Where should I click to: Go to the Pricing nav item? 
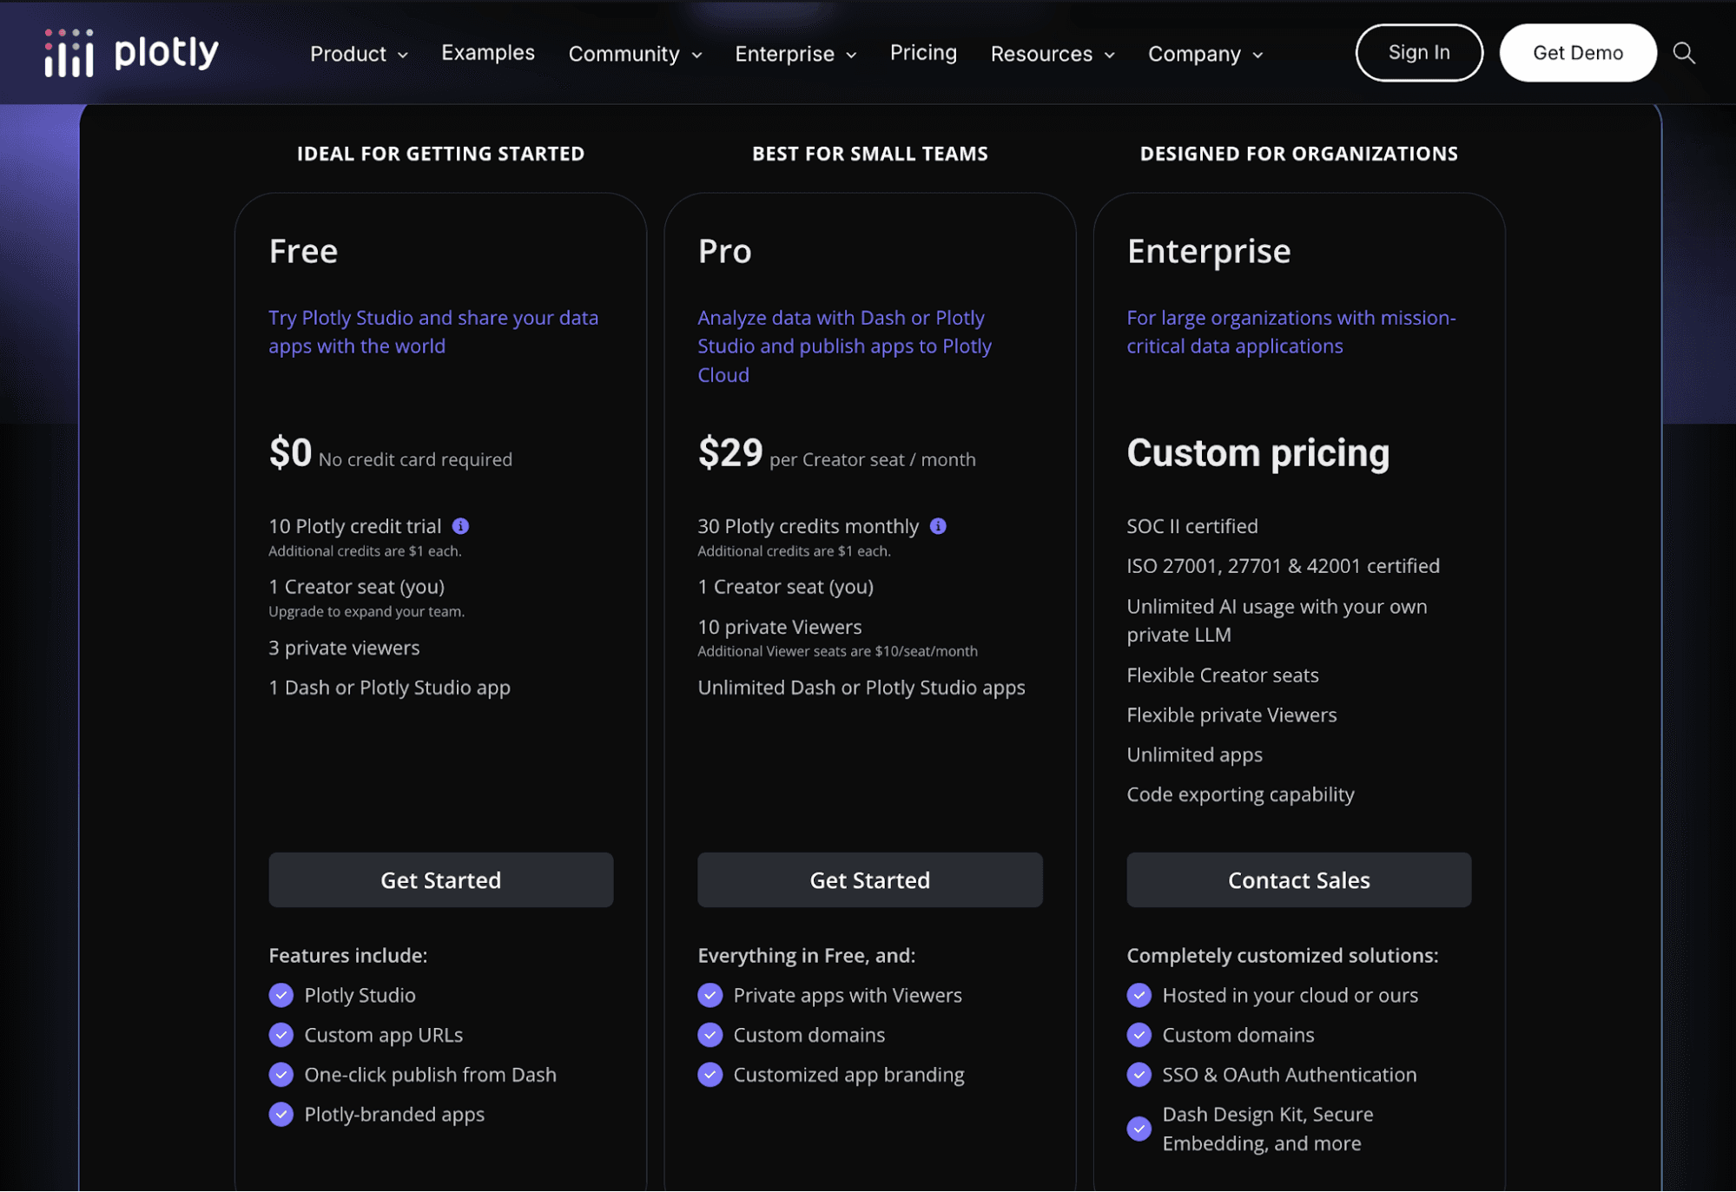(923, 52)
